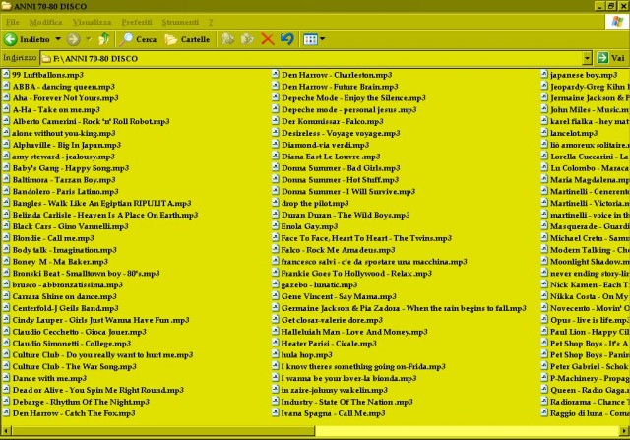
Task: Click the Forward navigation arrow icon
Action: (73, 39)
